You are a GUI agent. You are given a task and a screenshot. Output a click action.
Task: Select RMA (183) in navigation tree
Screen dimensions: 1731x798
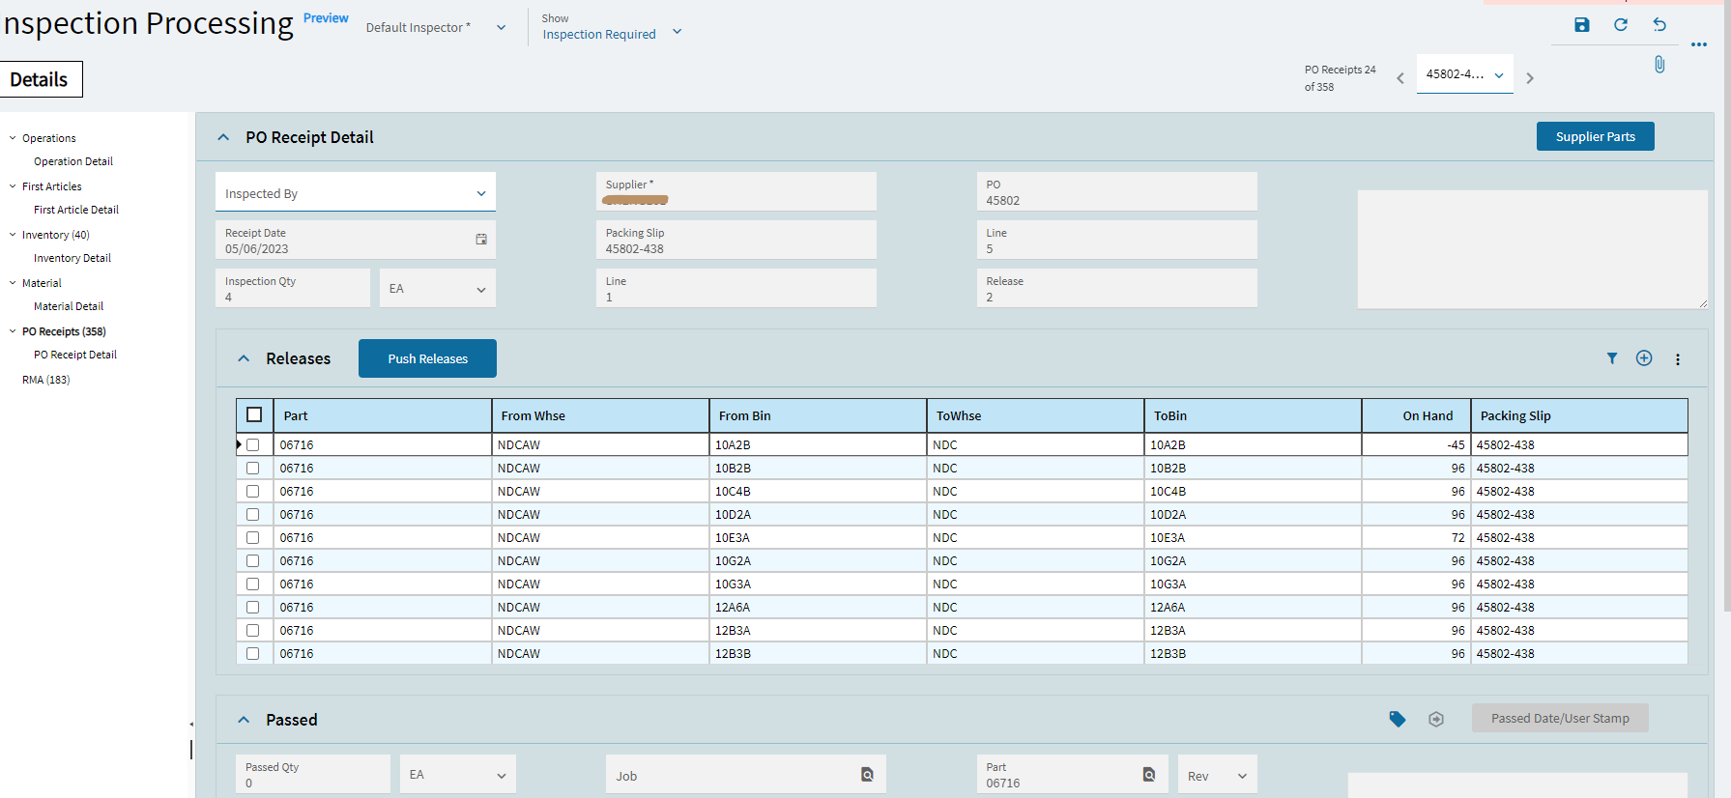(46, 380)
